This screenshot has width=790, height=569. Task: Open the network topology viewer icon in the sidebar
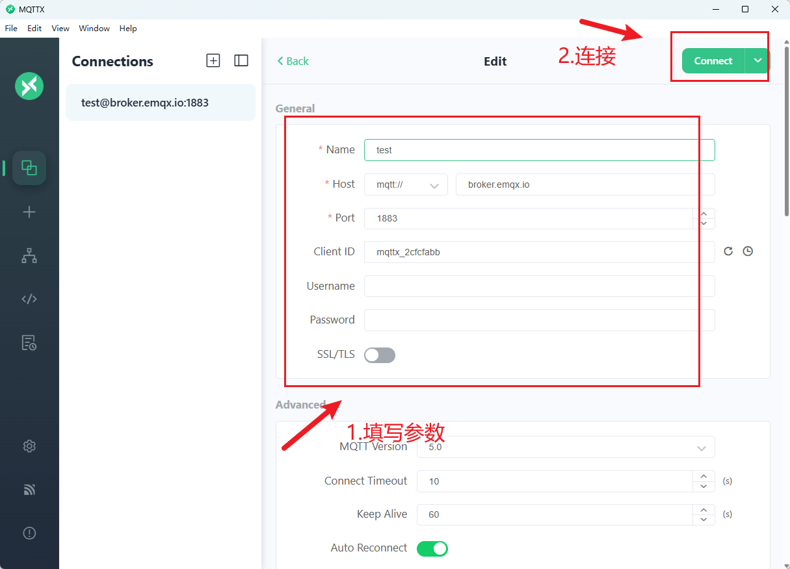29,256
